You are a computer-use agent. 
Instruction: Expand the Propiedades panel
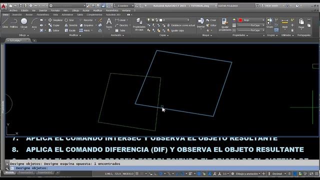point(240,35)
